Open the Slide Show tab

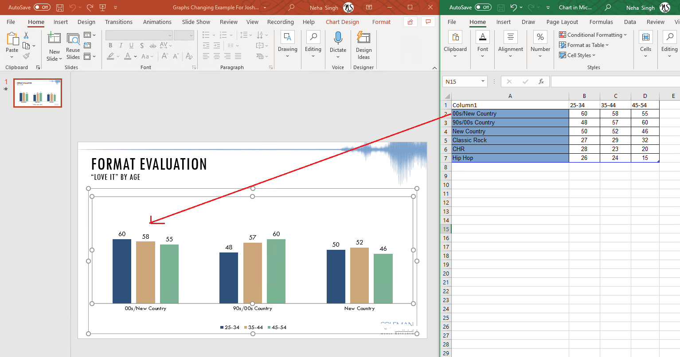coord(196,22)
